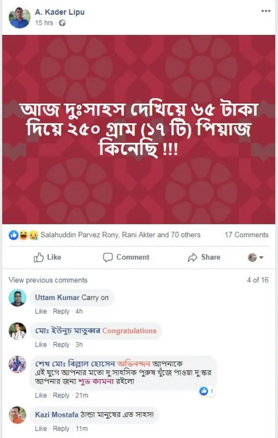Like Kazi Mostafa's comment

point(41,428)
